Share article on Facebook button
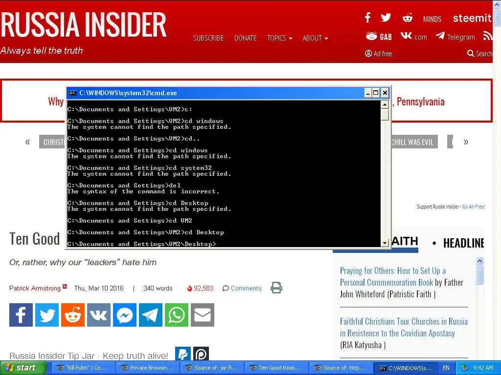501x375 pixels. [x=21, y=315]
